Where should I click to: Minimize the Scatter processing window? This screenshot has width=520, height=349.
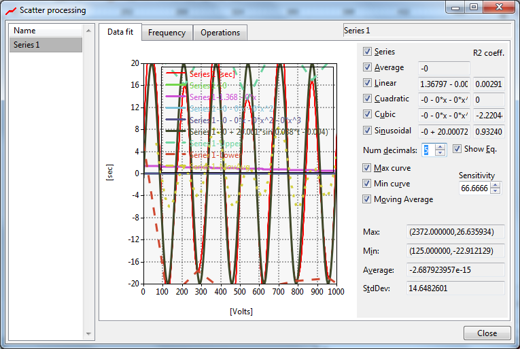pyautogui.click(x=455, y=7)
